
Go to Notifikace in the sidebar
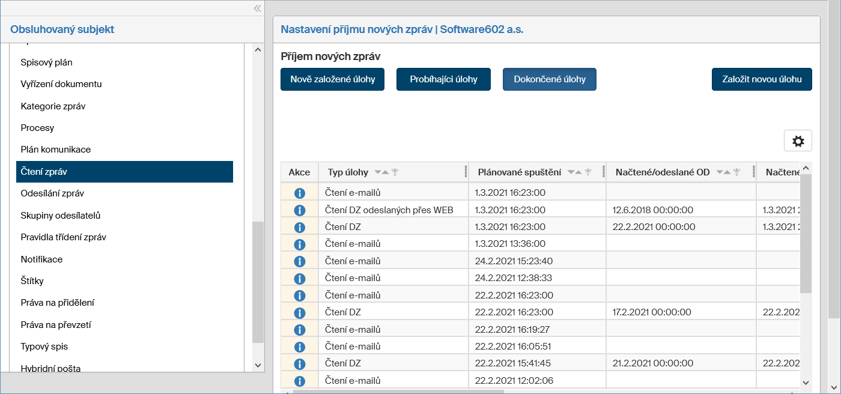pyautogui.click(x=41, y=259)
